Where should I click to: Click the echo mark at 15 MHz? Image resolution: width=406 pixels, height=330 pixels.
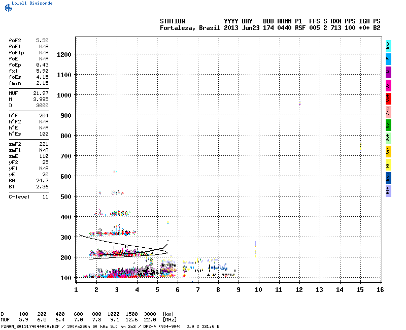tap(361, 146)
